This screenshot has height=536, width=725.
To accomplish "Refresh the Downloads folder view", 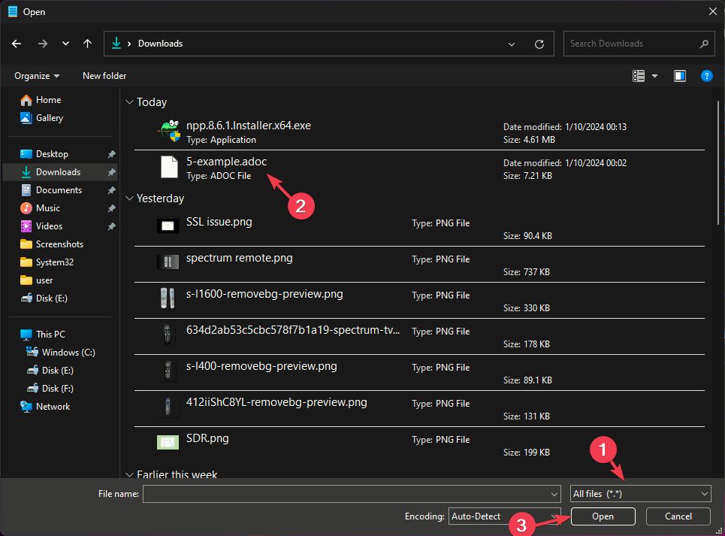I will click(x=539, y=44).
